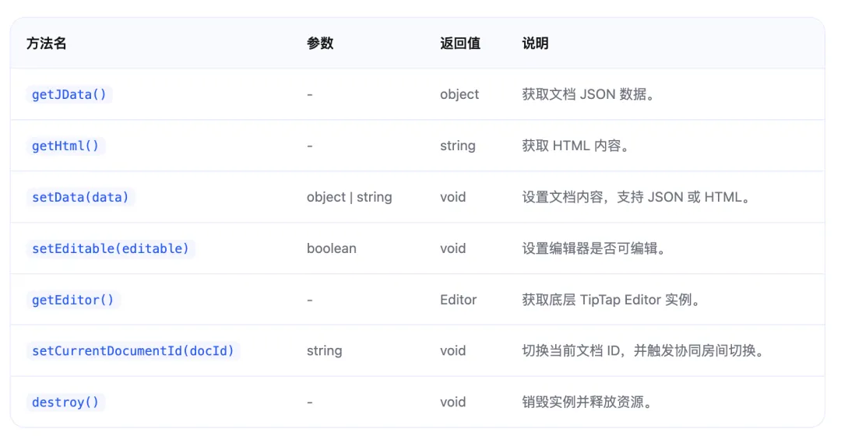Click the object return value of getJData
The height and width of the screenshot is (443, 841).
459,95
